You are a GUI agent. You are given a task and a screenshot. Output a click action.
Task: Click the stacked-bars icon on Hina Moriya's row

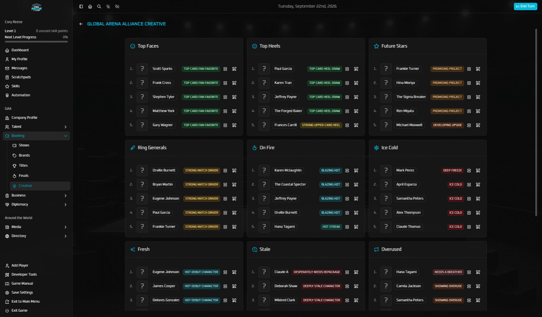click(469, 83)
